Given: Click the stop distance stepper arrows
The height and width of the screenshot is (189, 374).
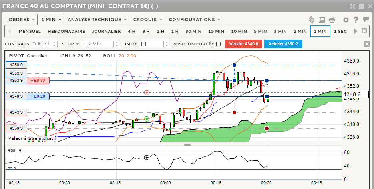Looking at the screenshot, I should [x=117, y=44].
